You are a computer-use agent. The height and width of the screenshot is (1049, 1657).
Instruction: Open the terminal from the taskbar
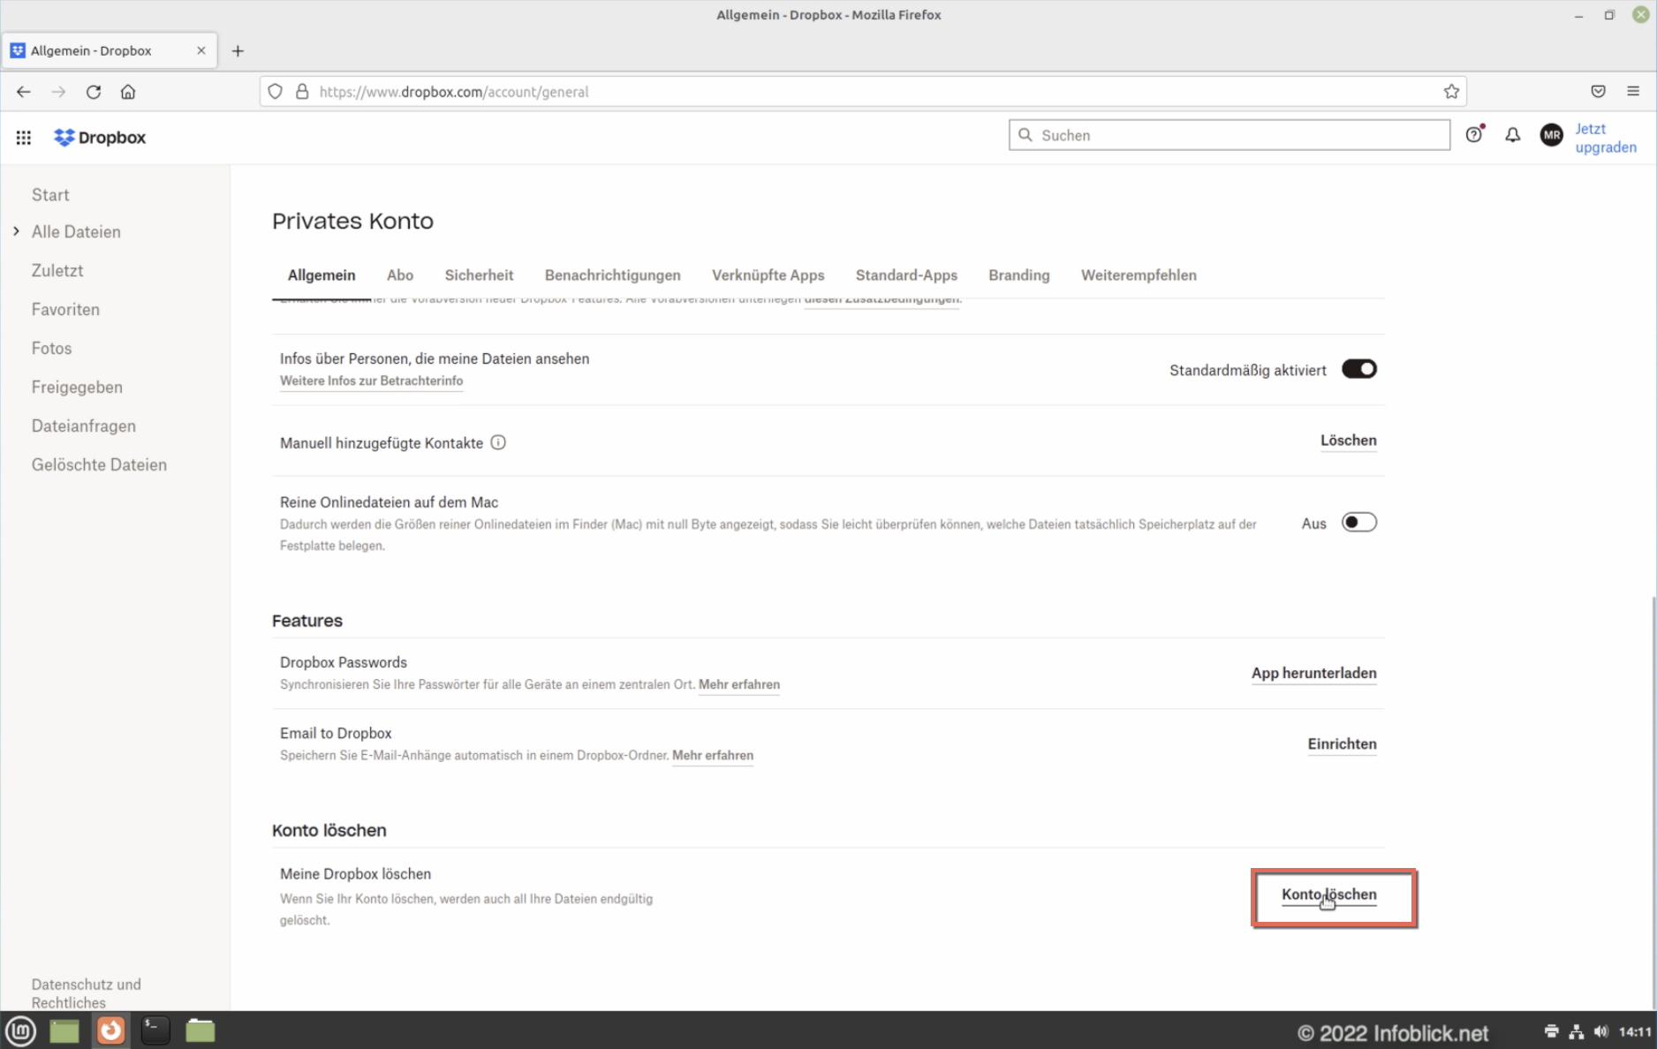click(x=155, y=1030)
